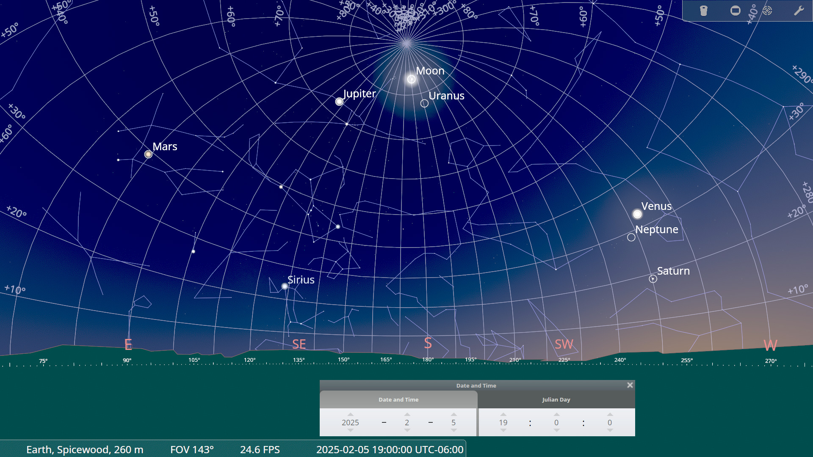Select Jupiter in the sky

click(339, 102)
